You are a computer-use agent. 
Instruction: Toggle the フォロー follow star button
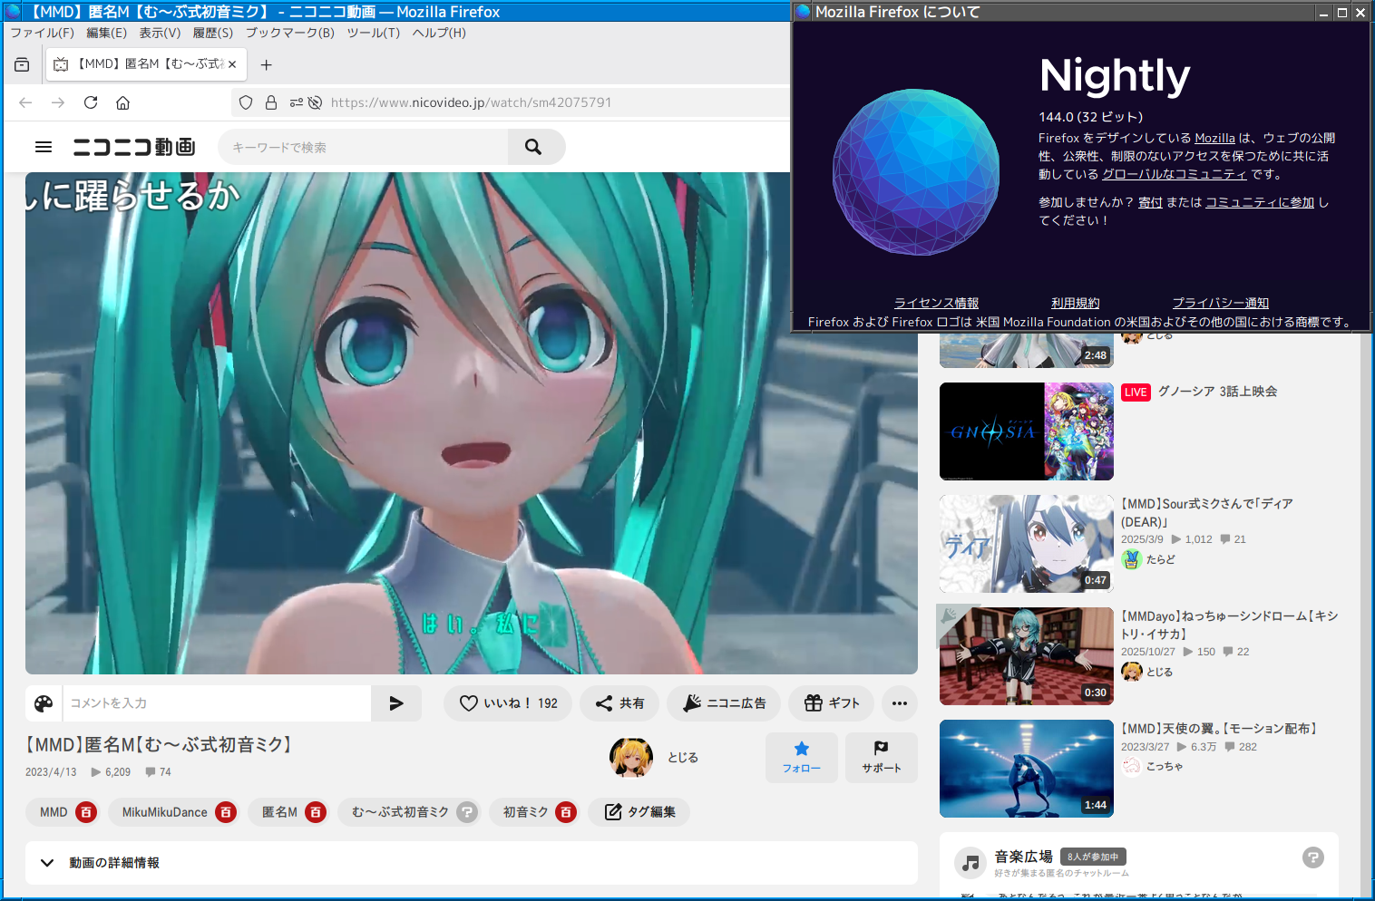point(801,757)
